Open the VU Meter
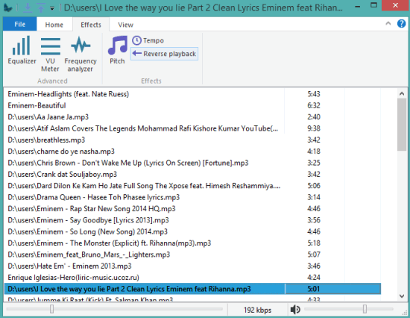410x318 pixels. tap(50, 54)
